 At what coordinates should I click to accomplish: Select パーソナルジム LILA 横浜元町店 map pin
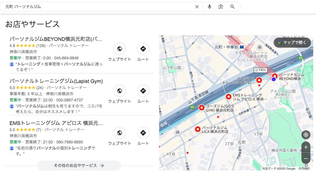coord(198,129)
